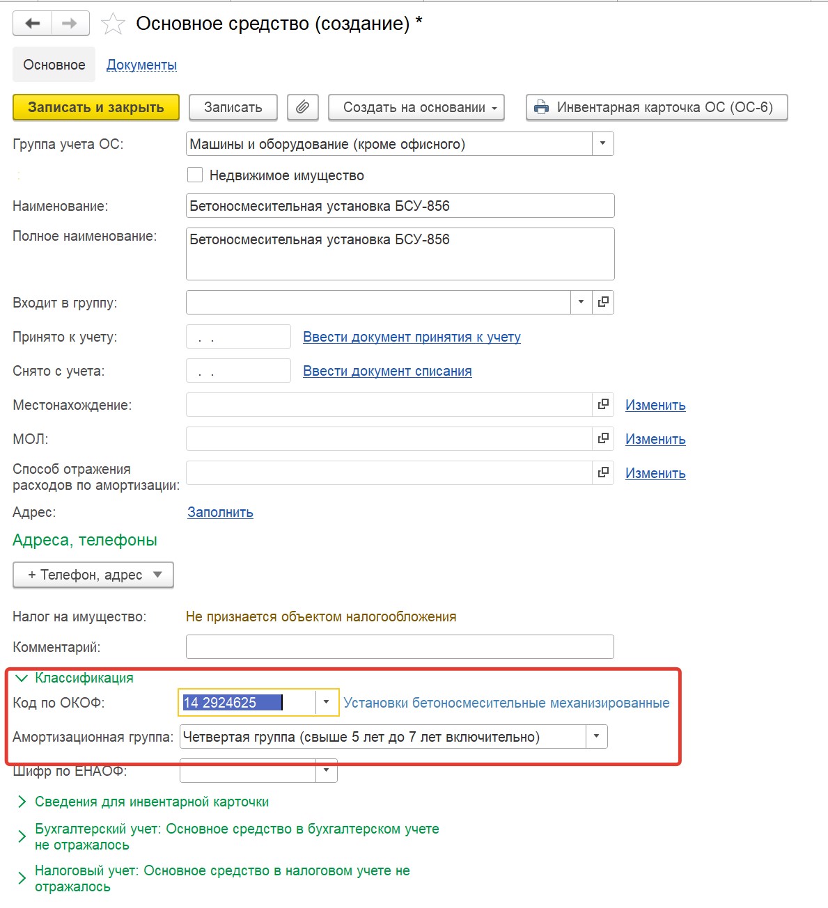Screen dimensions: 828x908
Task: Click into МОЛ input field
Action: (x=389, y=438)
